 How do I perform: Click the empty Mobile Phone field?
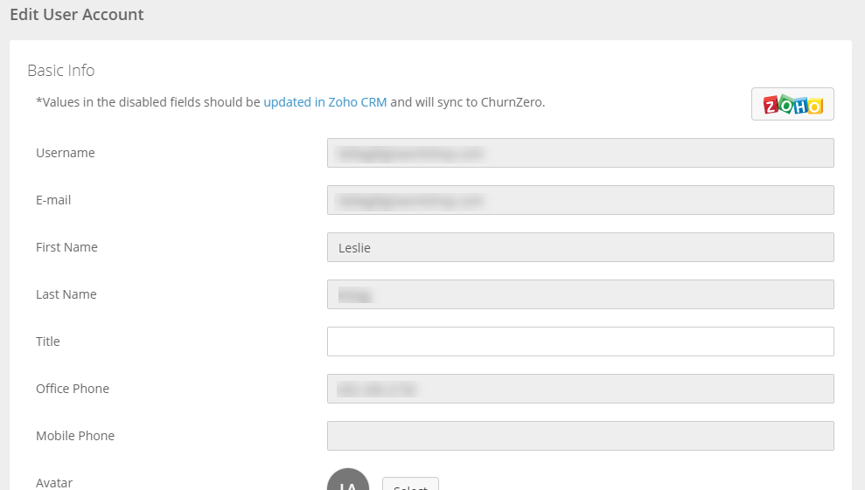pyautogui.click(x=581, y=436)
